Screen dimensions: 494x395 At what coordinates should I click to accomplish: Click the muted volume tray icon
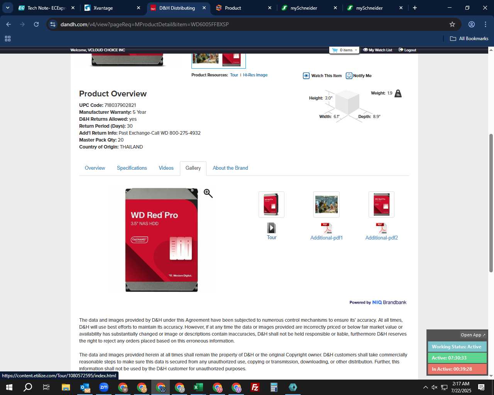tap(435, 387)
